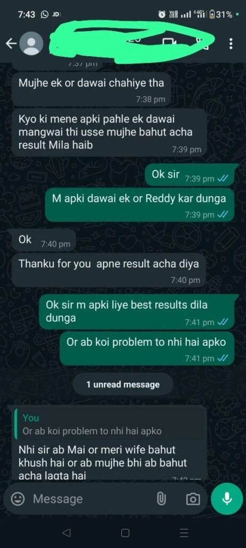Select 'M apki dawai ek or Reddy' message
This screenshot has width=246, height=548.
click(x=139, y=205)
